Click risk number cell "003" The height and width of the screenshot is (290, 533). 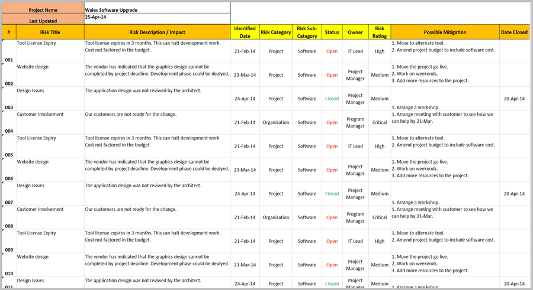click(9, 99)
